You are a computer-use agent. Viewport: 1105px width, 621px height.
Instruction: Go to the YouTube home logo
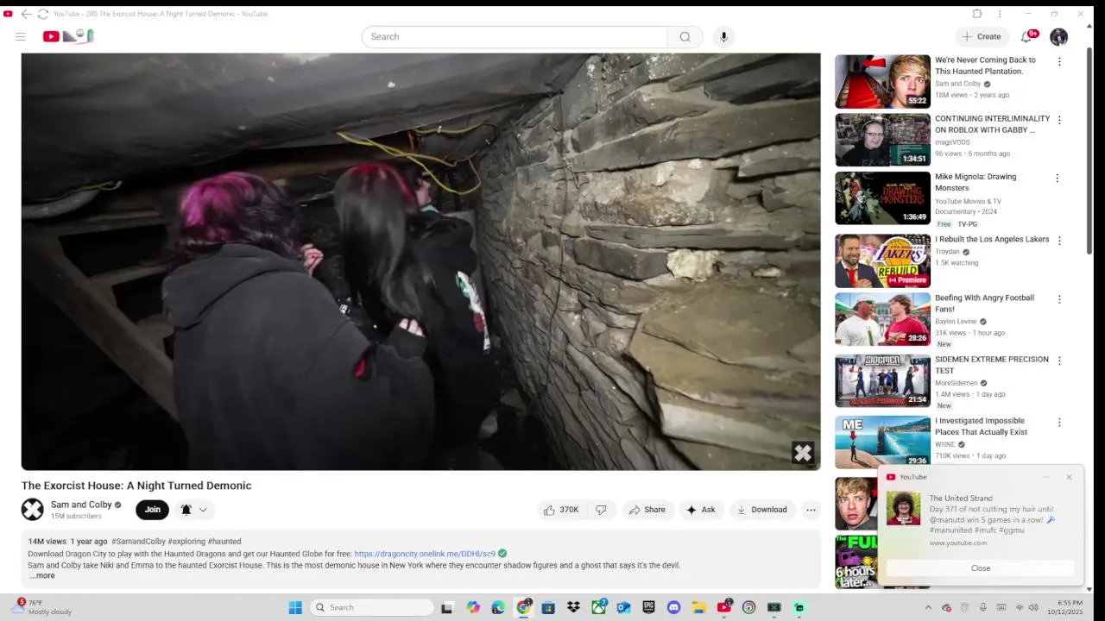pyautogui.click(x=67, y=36)
